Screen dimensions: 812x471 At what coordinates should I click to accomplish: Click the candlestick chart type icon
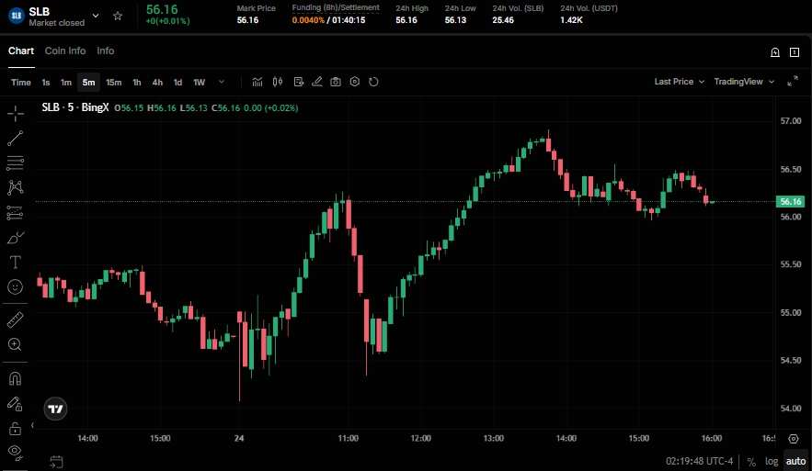coord(278,82)
